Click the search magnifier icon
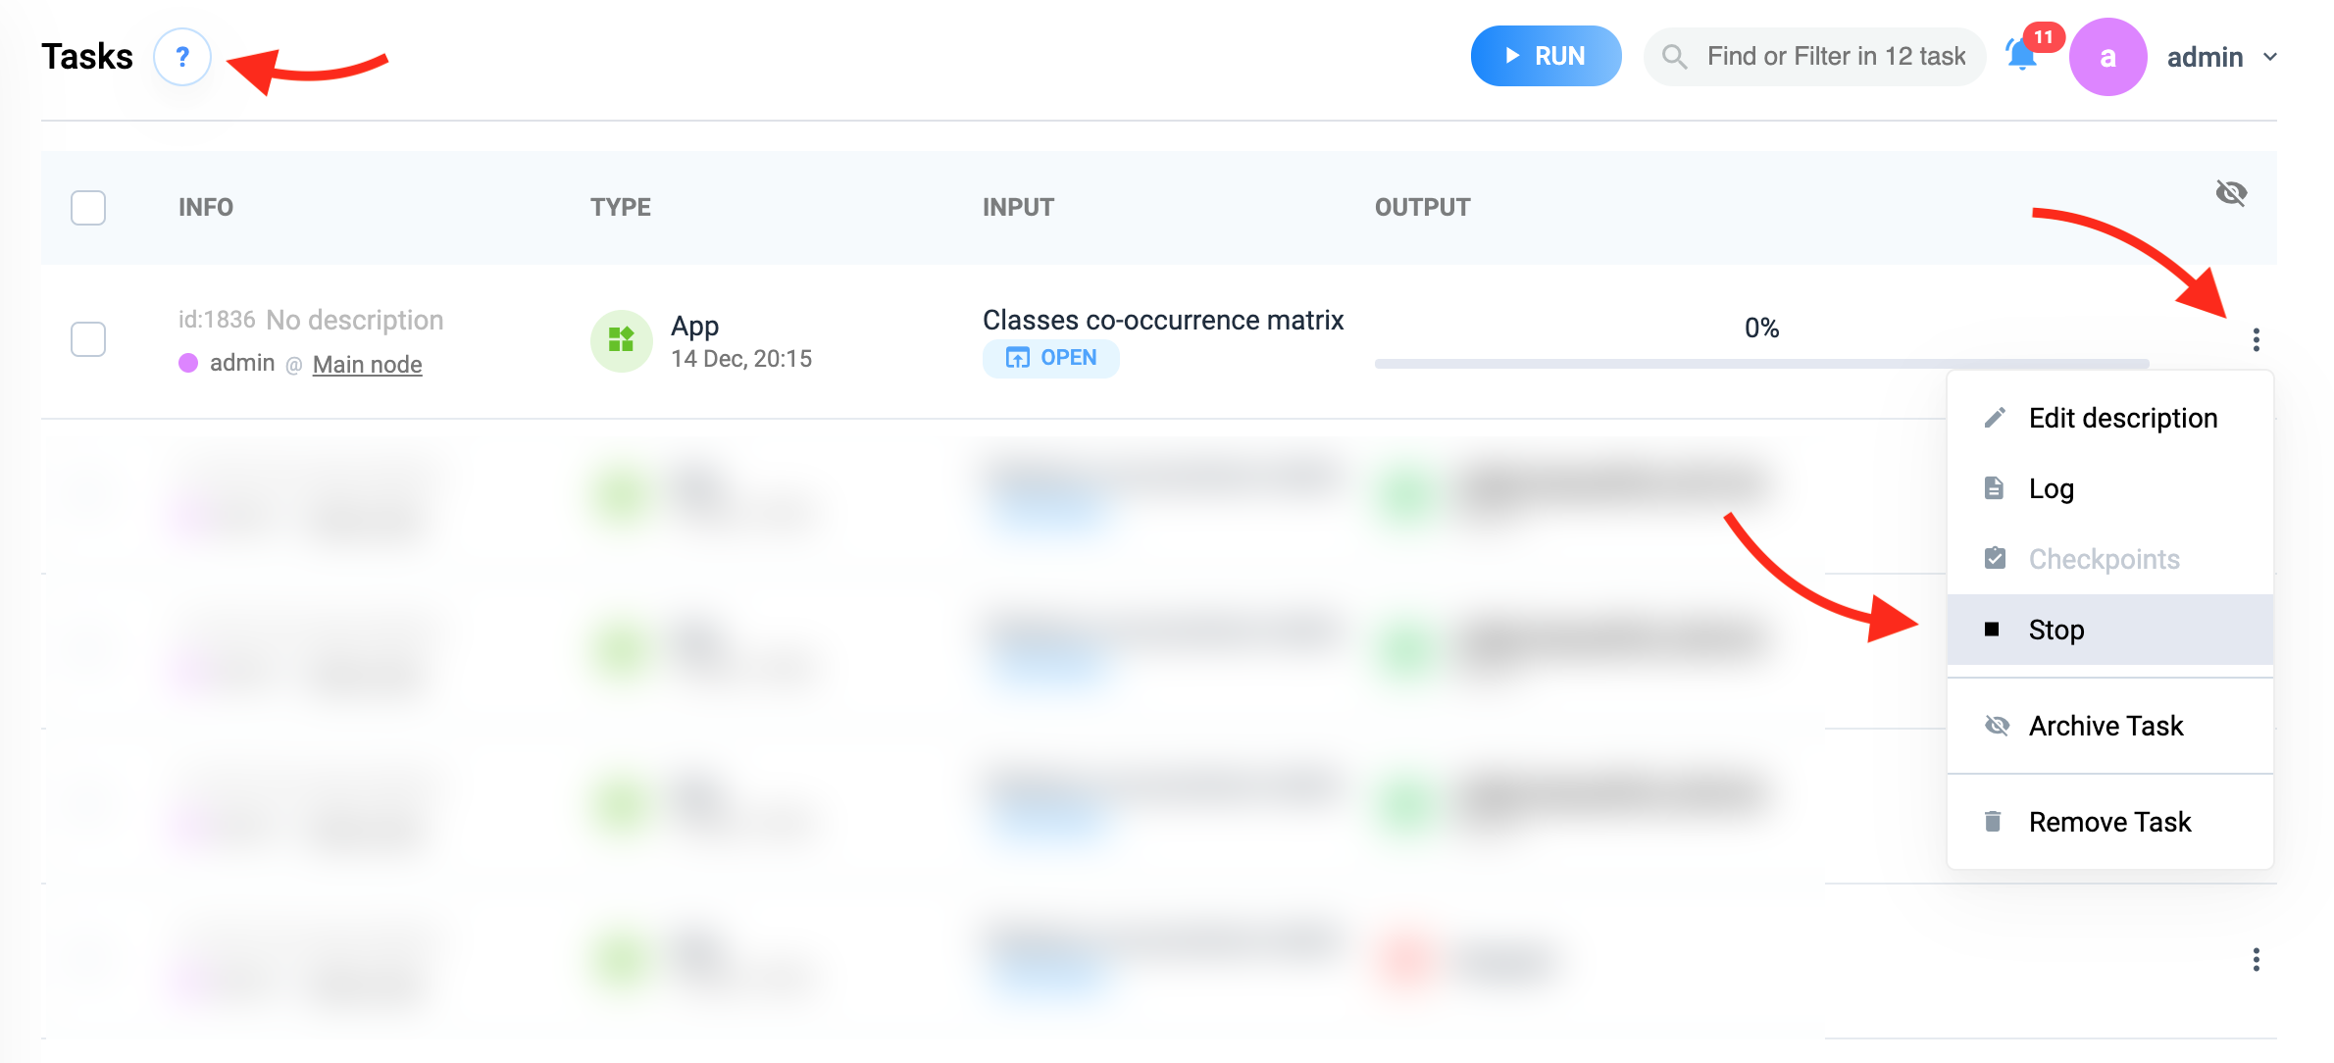 click(x=1675, y=57)
